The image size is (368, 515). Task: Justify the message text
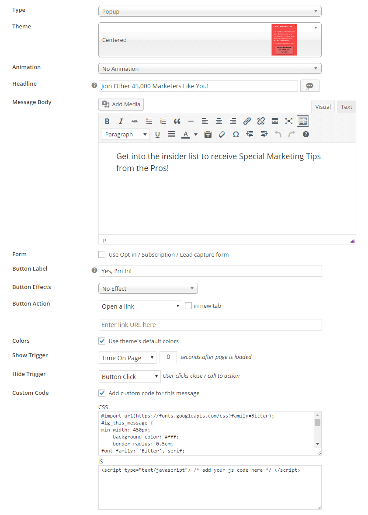point(172,134)
